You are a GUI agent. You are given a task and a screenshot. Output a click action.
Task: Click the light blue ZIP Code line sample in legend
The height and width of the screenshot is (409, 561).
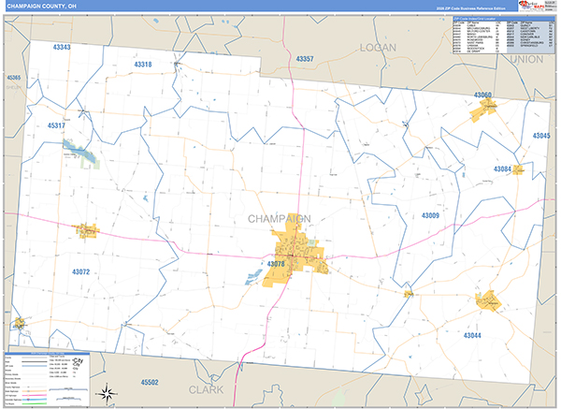click(35, 366)
